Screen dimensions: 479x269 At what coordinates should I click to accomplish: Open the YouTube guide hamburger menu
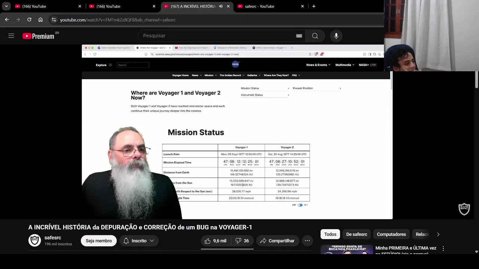(11, 36)
